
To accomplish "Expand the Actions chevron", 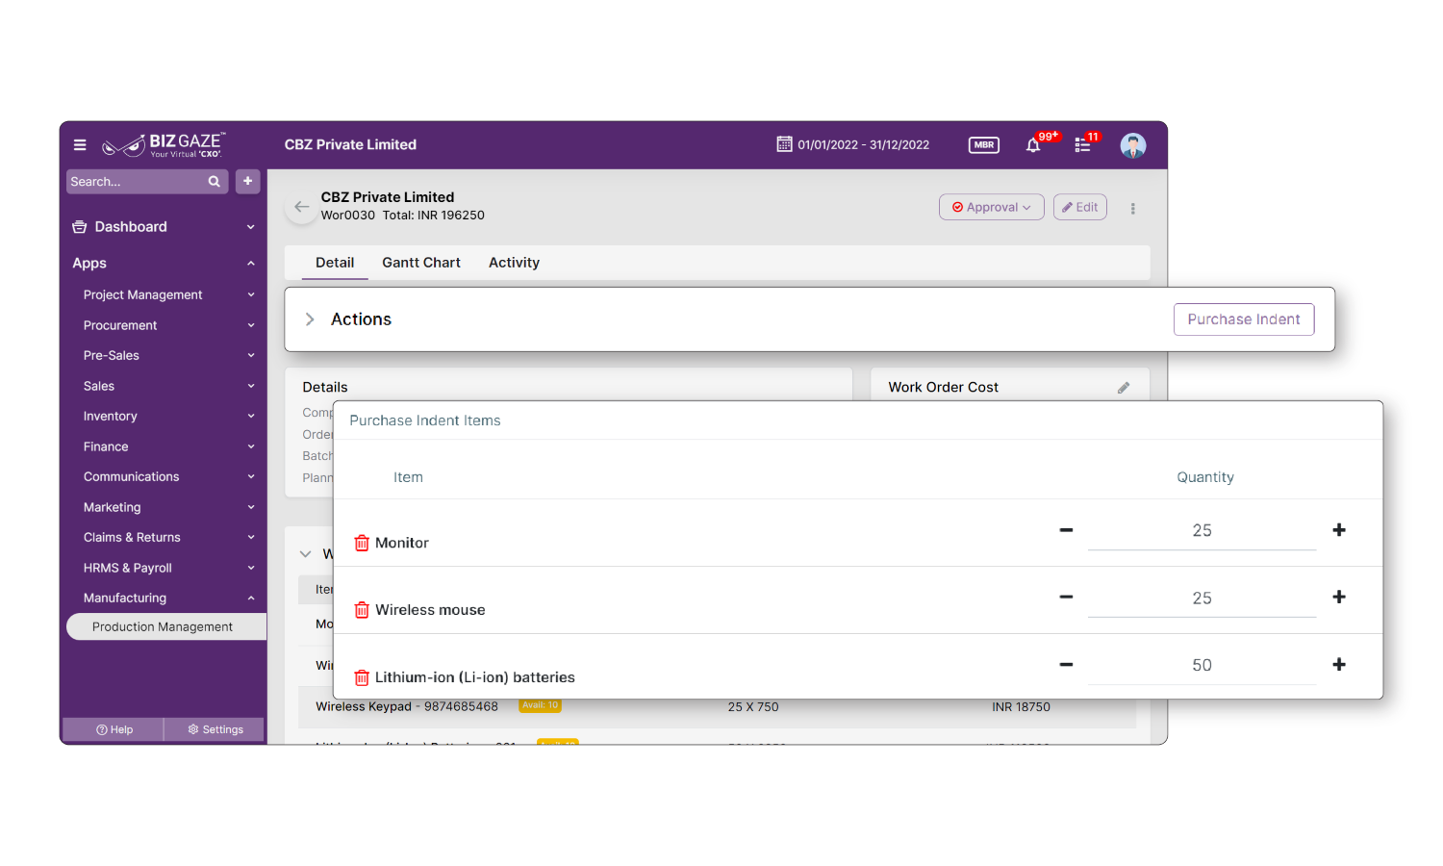I will pos(310,319).
